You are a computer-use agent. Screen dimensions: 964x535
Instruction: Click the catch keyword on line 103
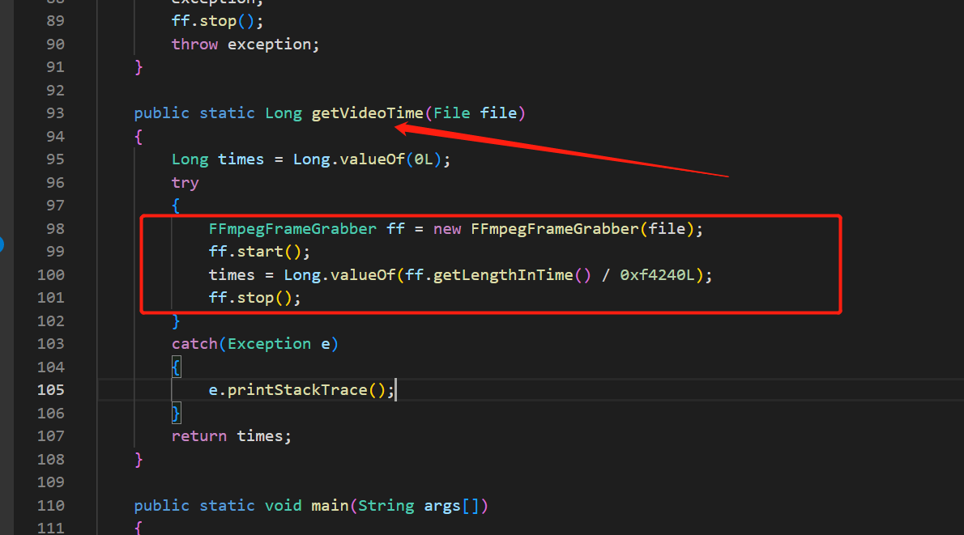coord(194,344)
